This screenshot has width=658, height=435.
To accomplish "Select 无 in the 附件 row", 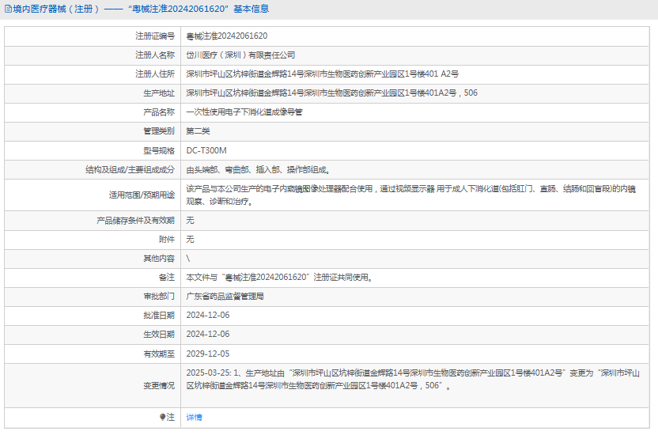I will [190, 239].
